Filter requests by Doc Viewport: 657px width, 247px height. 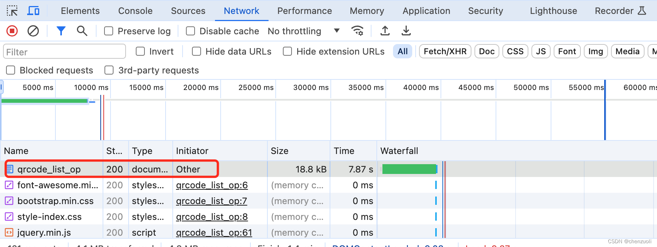(487, 51)
